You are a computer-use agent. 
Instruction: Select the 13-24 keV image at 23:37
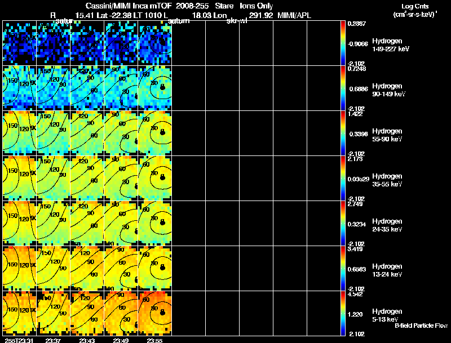53,269
